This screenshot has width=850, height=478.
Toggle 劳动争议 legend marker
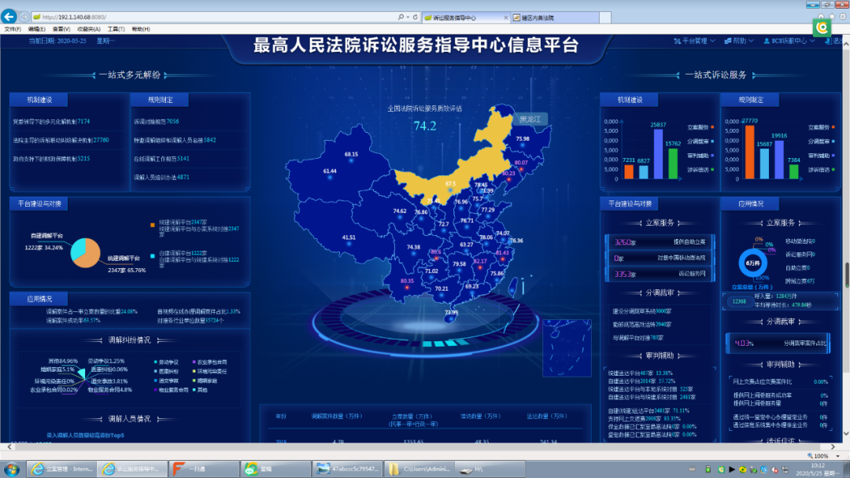(x=156, y=362)
